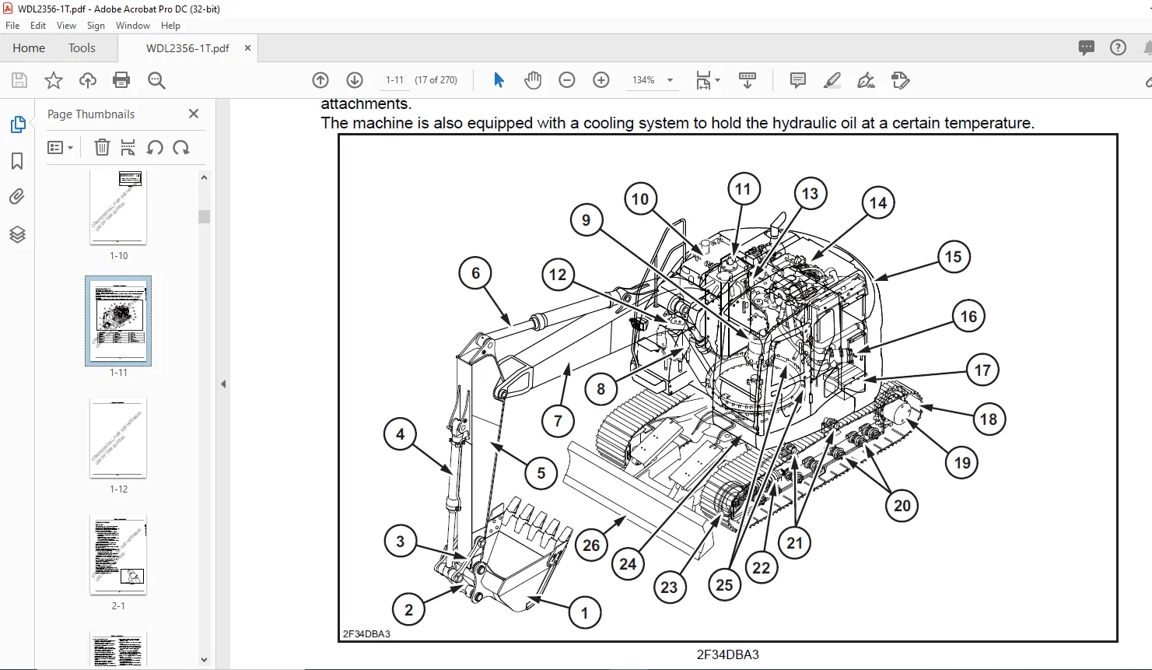
Task: Select the page 2-1 thumbnail
Action: tap(118, 554)
